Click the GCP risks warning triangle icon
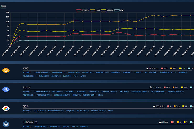194x129 pixels. (x=154, y=106)
